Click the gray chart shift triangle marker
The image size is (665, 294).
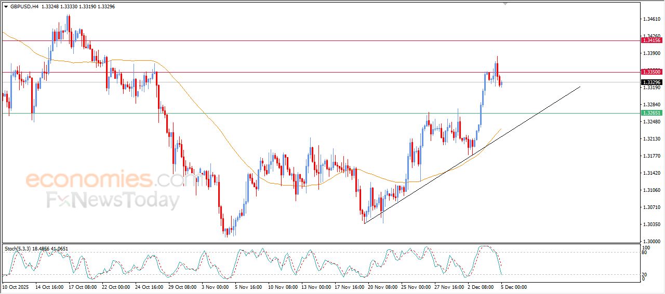click(504, 4)
